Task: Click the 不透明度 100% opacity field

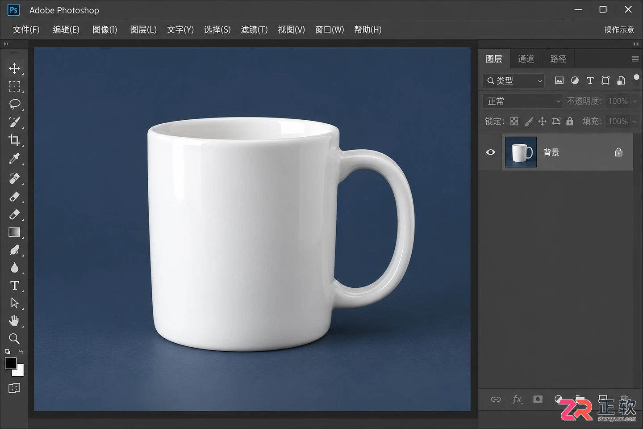Action: click(618, 101)
